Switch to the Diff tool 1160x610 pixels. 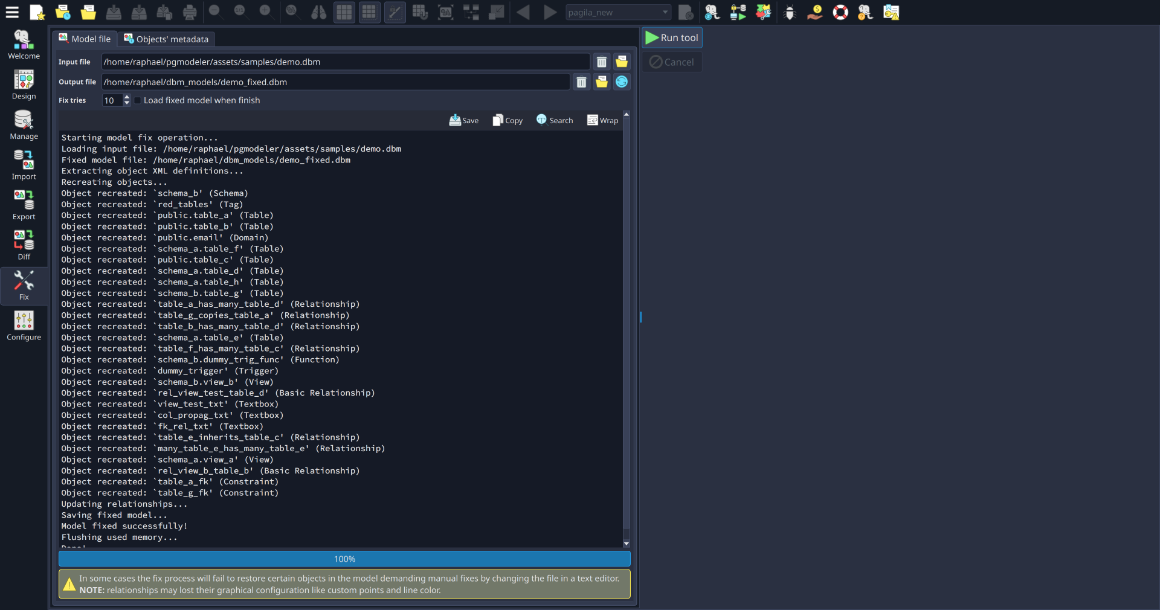[x=24, y=244]
